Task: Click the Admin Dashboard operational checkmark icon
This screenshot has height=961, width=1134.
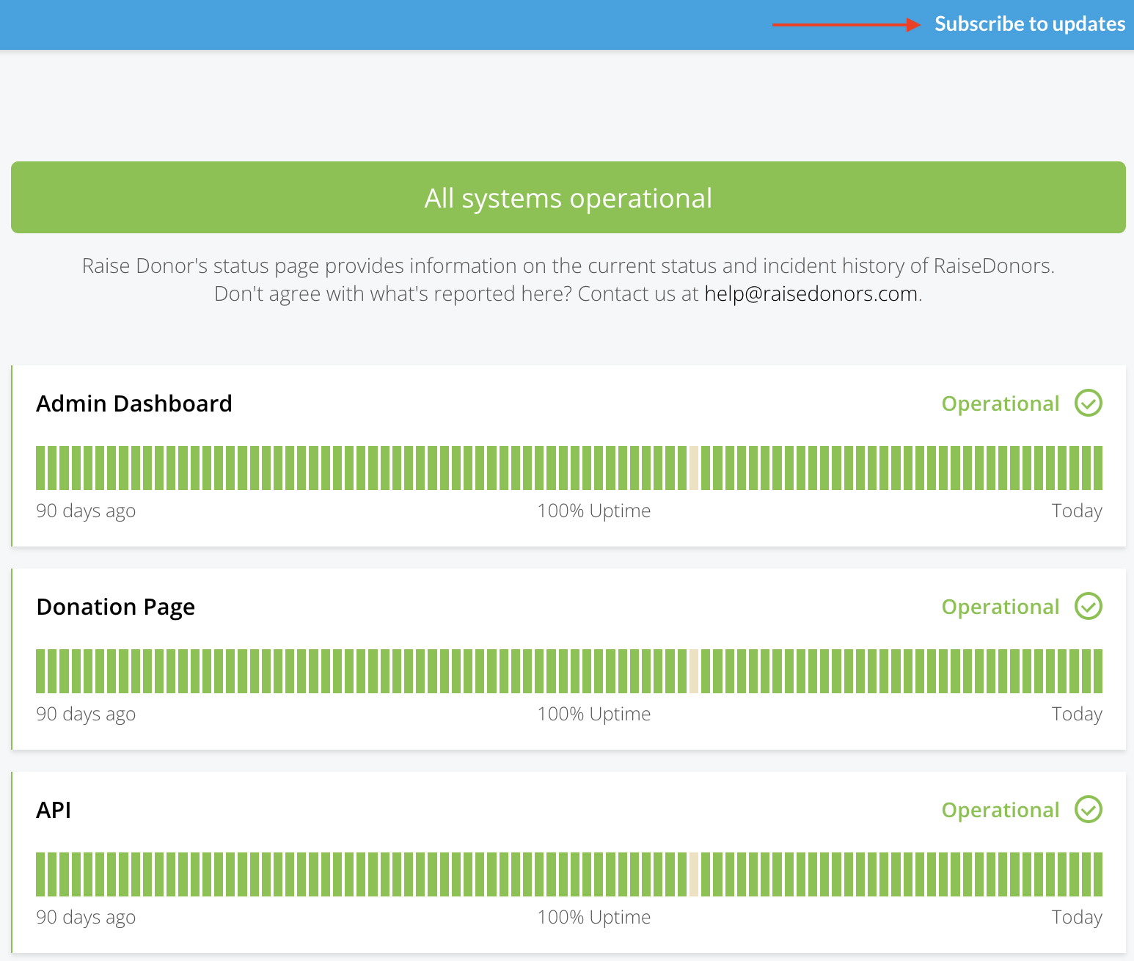Action: coord(1089,403)
